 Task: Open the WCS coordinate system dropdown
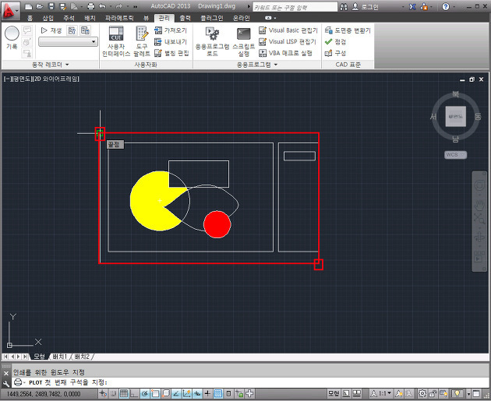[x=455, y=154]
